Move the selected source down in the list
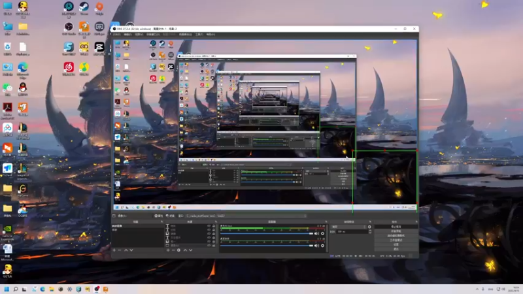The width and height of the screenshot is (523, 294). (x=191, y=250)
